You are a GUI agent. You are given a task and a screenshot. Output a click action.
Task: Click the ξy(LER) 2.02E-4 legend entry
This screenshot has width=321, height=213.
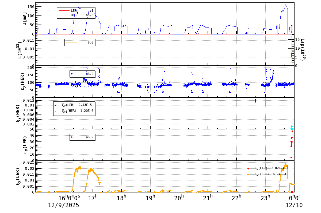coord(266,168)
